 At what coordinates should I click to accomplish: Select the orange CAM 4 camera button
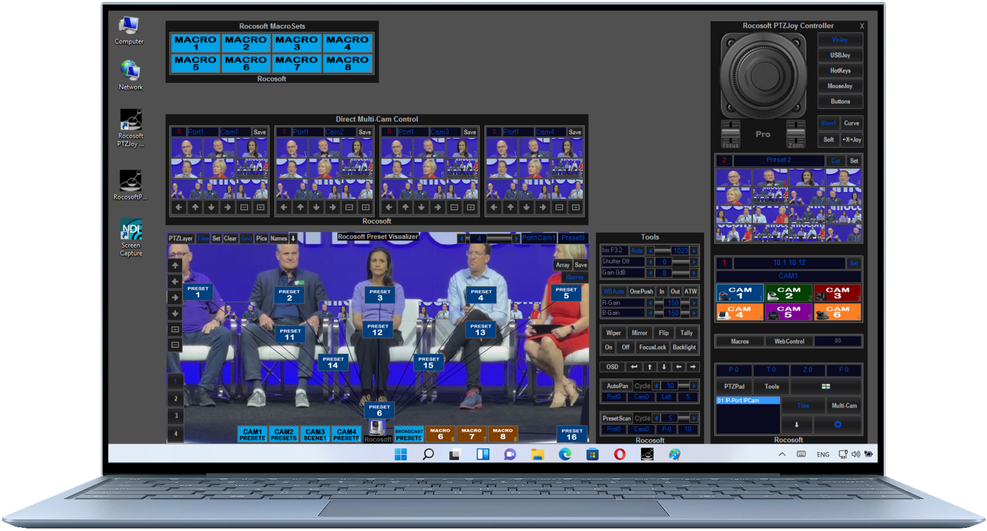(x=739, y=312)
